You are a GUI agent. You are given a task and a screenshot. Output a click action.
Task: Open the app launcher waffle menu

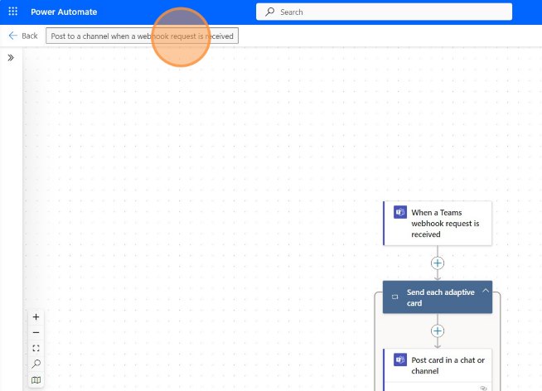click(x=12, y=12)
